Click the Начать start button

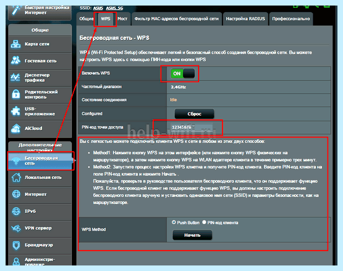pos(193,235)
